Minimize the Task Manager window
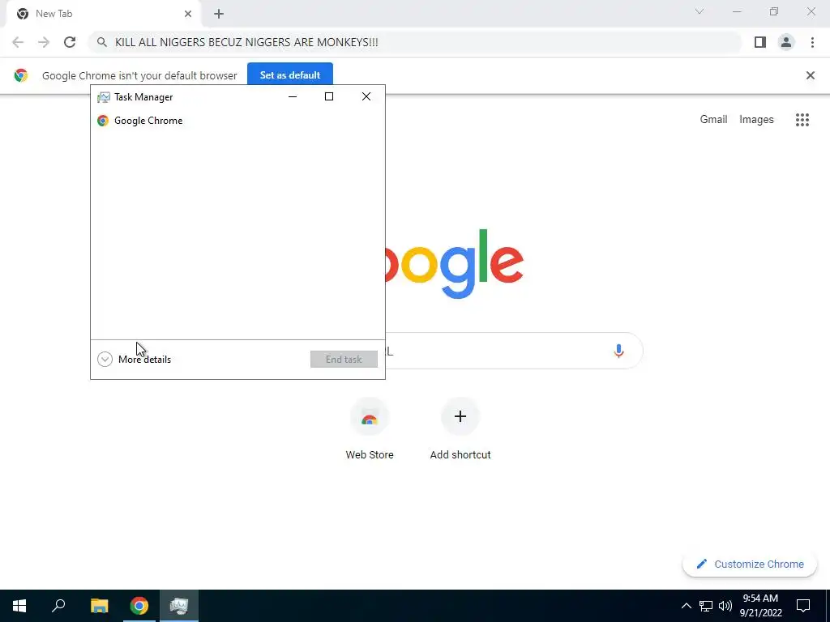Image resolution: width=830 pixels, height=622 pixels. pyautogui.click(x=292, y=96)
